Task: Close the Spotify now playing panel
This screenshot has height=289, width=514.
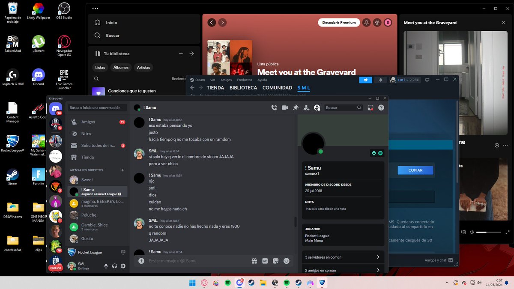Action: 503,23
